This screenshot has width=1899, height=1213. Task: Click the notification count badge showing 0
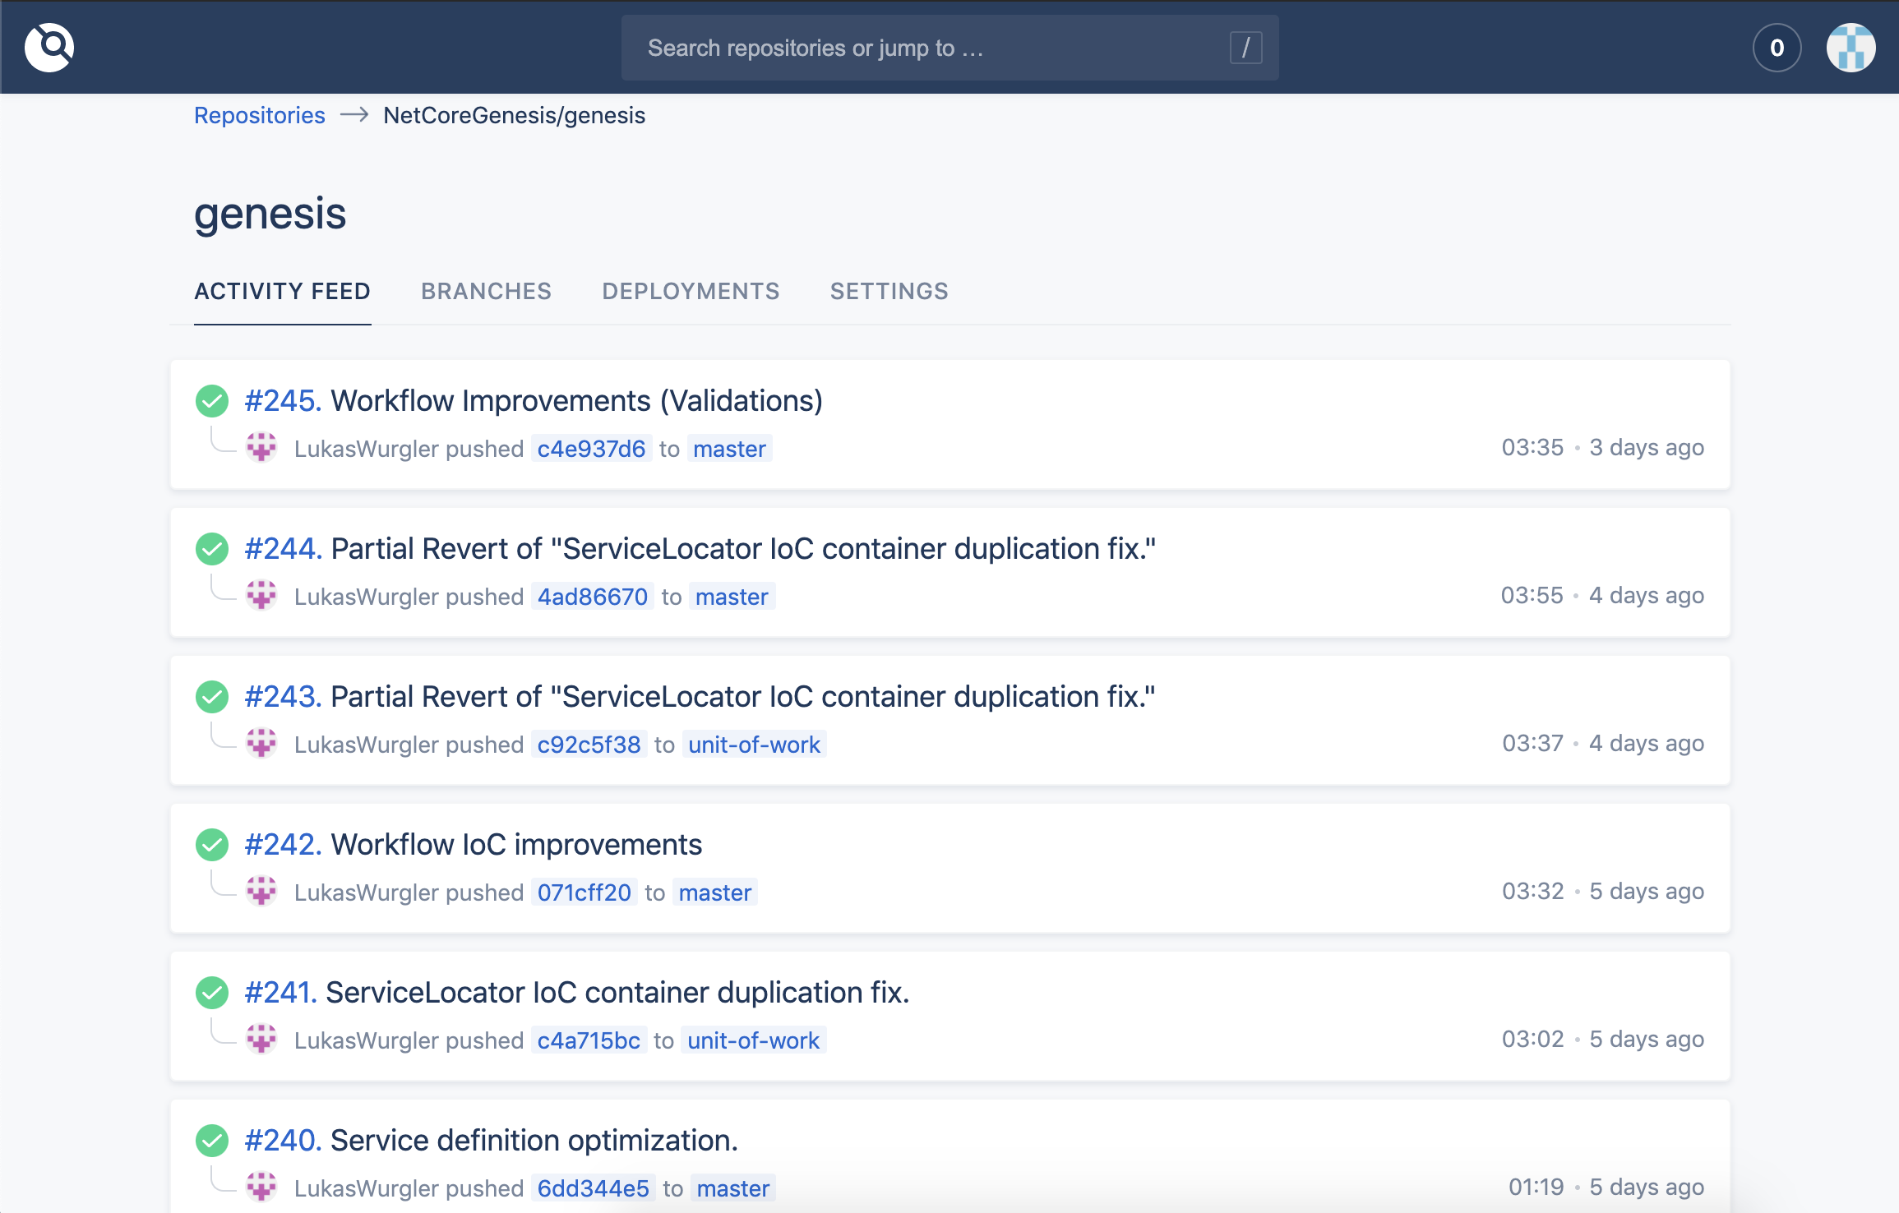1776,47
